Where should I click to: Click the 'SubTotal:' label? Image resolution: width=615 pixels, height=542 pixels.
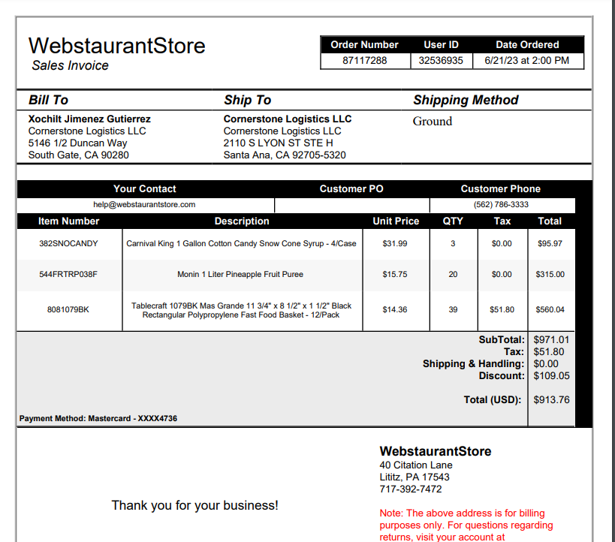[502, 339]
